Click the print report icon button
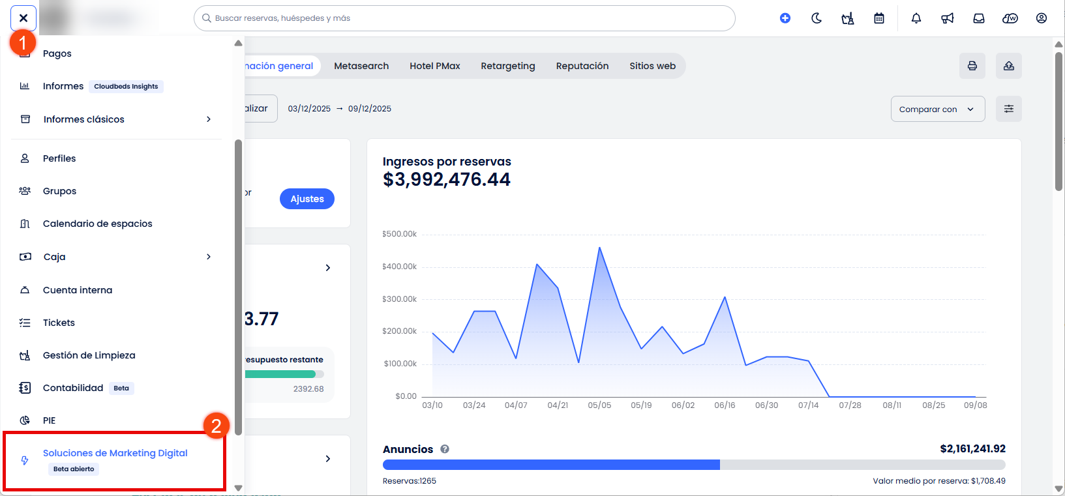Screen dimensions: 1065x496 [x=972, y=66]
